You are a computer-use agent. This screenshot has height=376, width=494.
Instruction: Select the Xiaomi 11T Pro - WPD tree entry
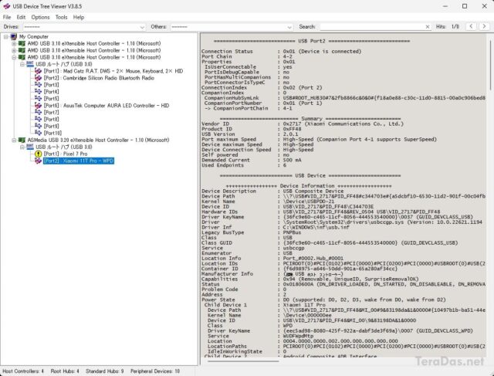tap(76, 161)
